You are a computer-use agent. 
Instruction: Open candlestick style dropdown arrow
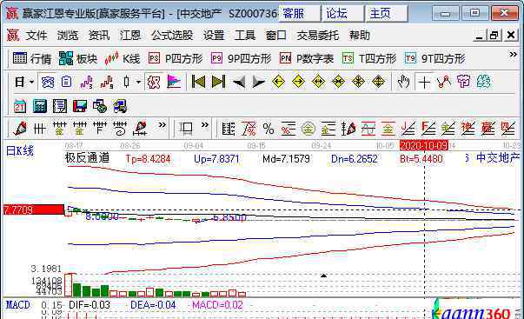138,82
